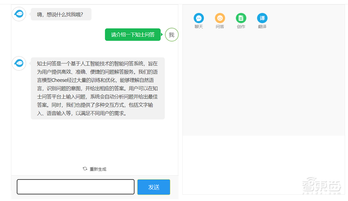Viewport: 348px width, 201px height.
Task: Select the blue 翻译 translation icon
Action: click(x=262, y=17)
